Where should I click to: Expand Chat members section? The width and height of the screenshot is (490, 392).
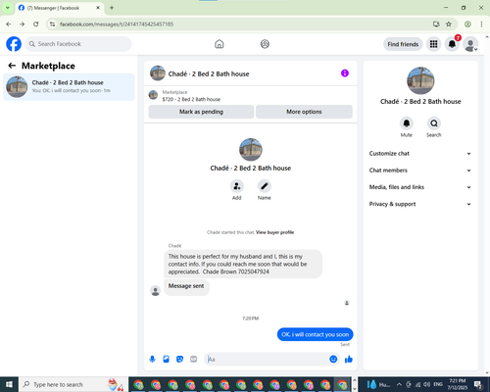point(420,171)
